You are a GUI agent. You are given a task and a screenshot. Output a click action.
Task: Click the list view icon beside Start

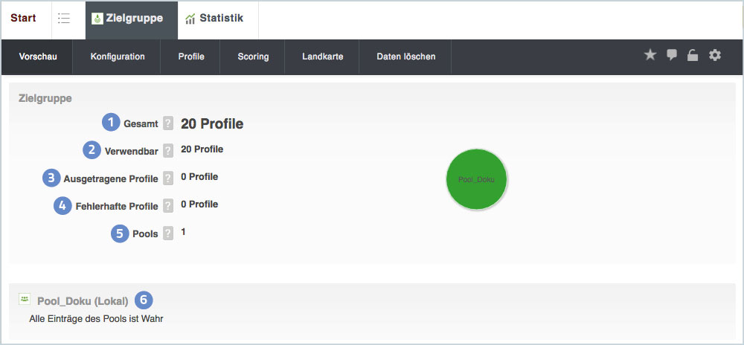tap(64, 19)
